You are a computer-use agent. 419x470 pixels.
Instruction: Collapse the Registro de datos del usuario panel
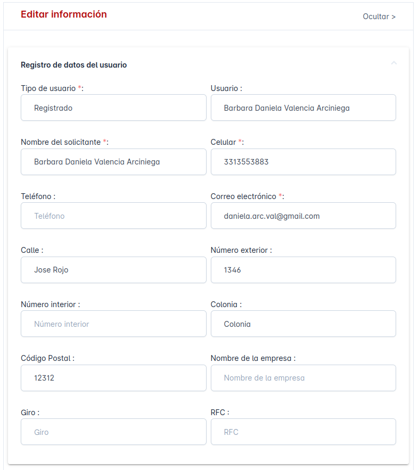(x=394, y=63)
